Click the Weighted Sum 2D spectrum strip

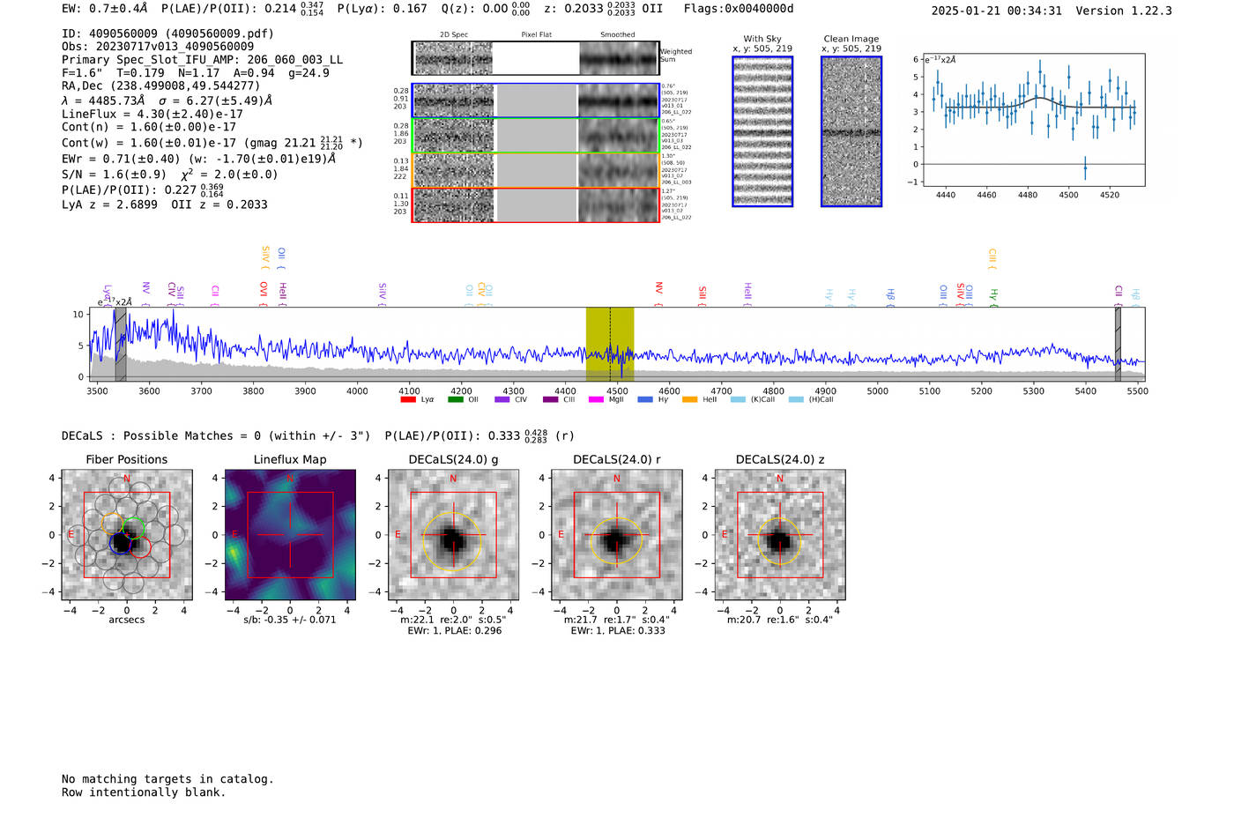click(x=536, y=58)
